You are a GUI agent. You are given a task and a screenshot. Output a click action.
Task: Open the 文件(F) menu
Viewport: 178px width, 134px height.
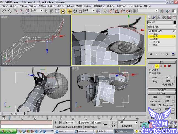point(4,6)
